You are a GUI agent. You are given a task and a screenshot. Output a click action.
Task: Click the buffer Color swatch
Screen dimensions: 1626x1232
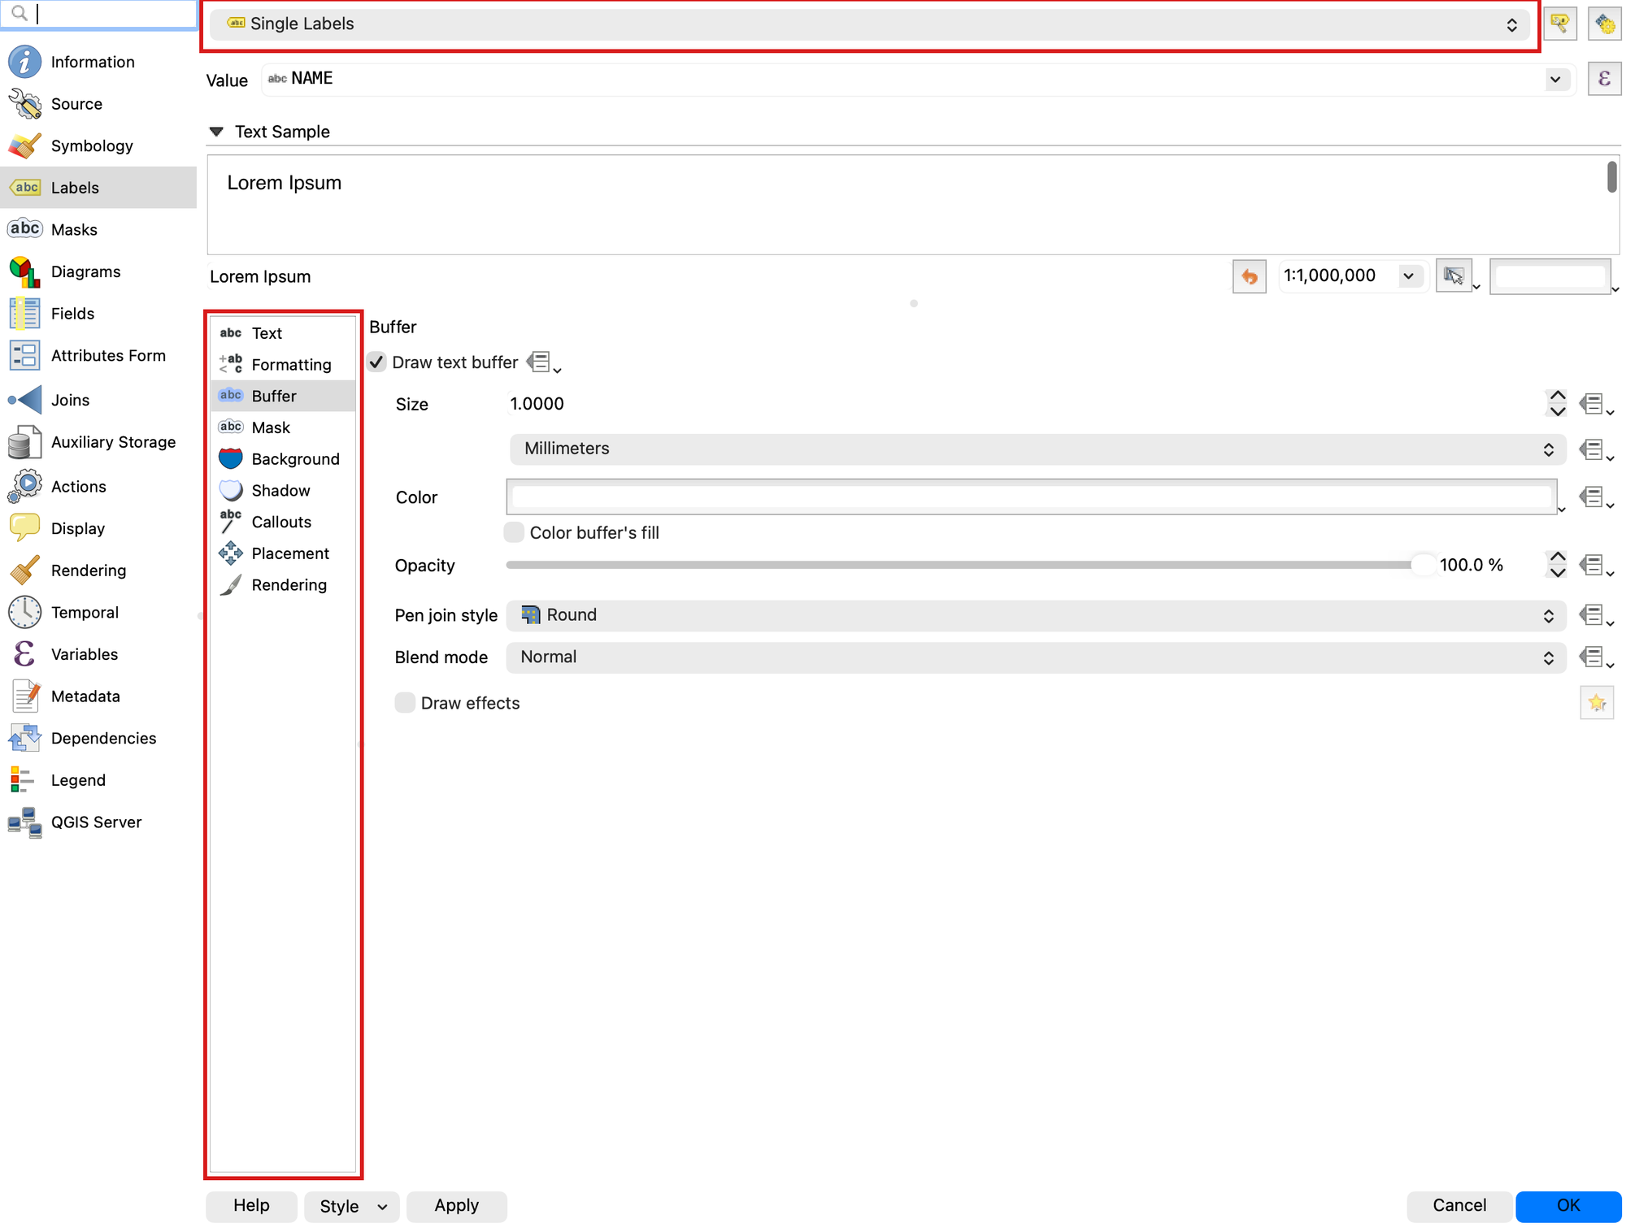(1031, 497)
